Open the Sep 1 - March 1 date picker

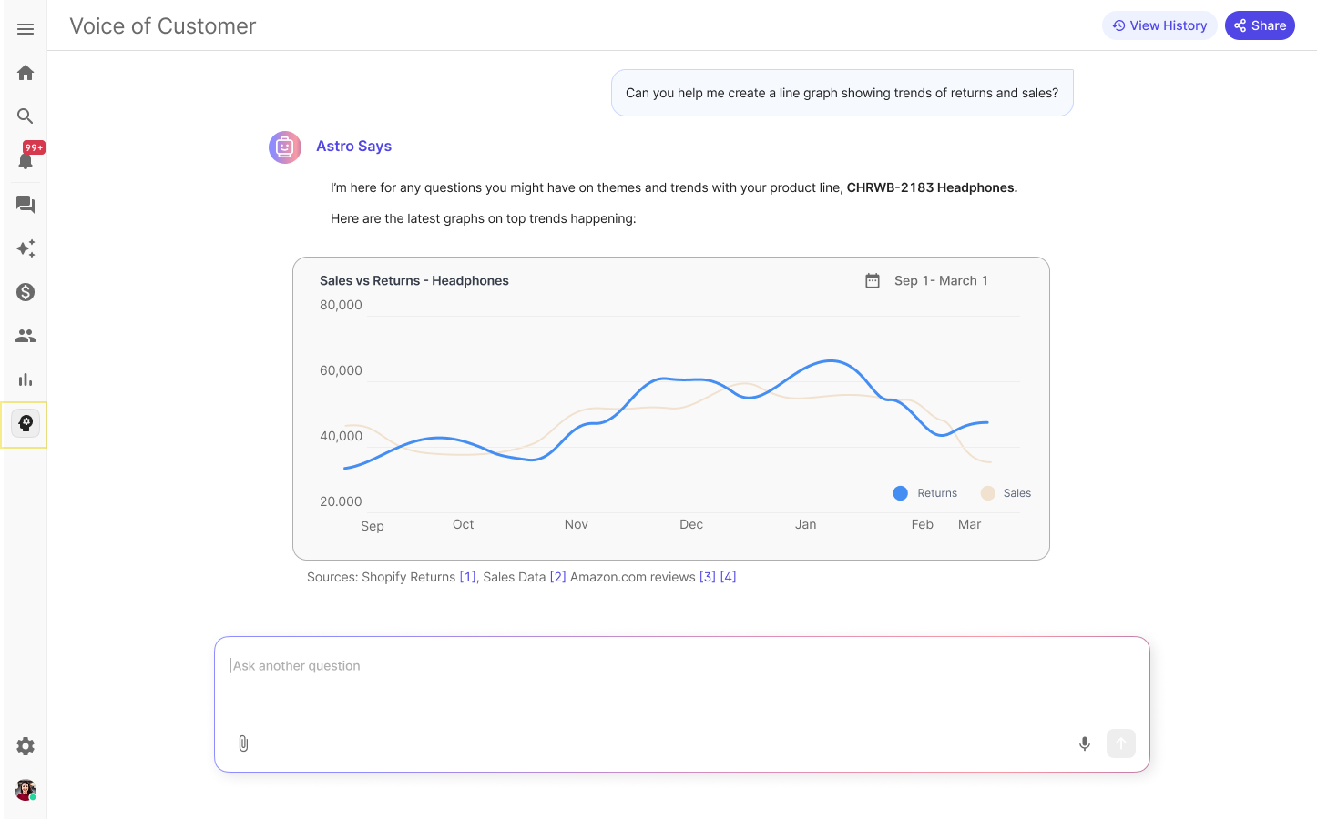pyautogui.click(x=926, y=280)
